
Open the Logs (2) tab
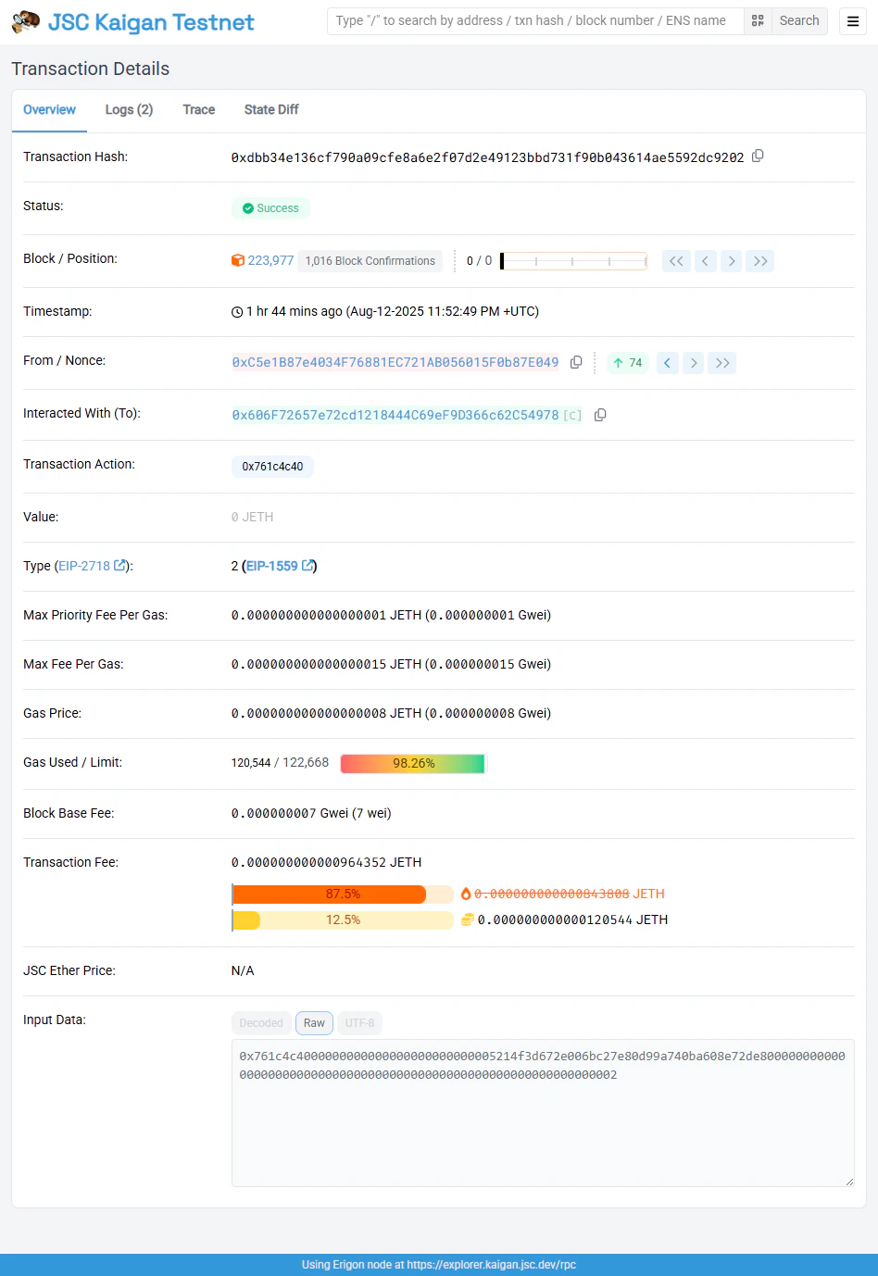[129, 109]
